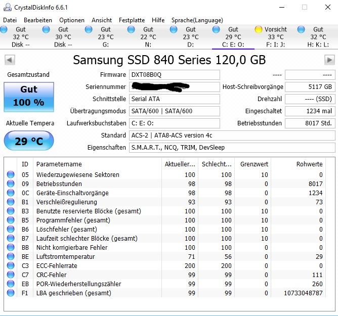The image size is (338, 316).
Task: Click the Aktuelle Tempera label
Action: point(30,123)
